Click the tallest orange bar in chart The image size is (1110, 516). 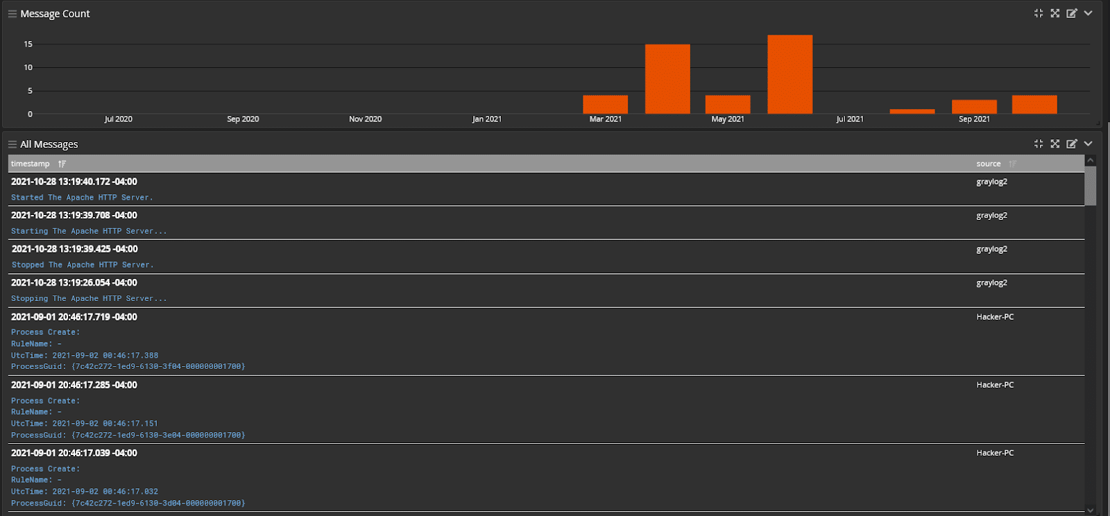pos(789,74)
